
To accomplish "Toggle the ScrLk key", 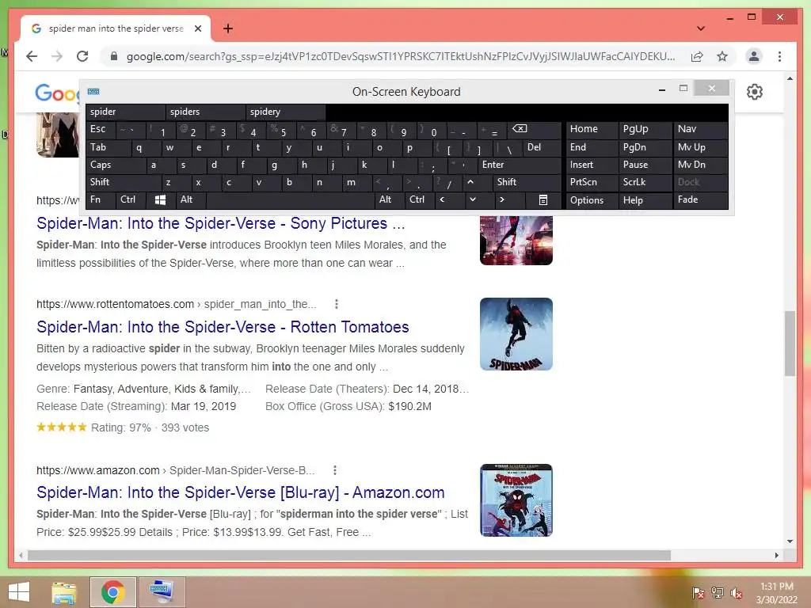I will [x=645, y=182].
